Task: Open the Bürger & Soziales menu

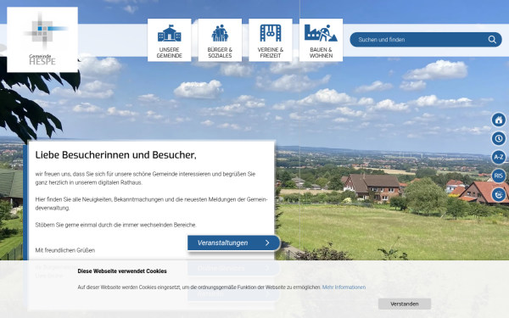Action: [x=220, y=40]
